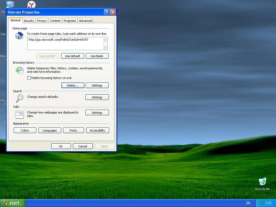This screenshot has height=207, width=276.
Task: Click the tabs window icon
Action: (19, 115)
